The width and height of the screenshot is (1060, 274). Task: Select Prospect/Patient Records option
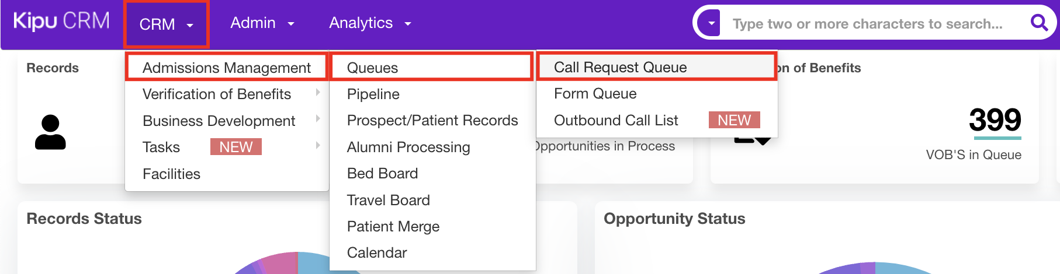point(432,120)
